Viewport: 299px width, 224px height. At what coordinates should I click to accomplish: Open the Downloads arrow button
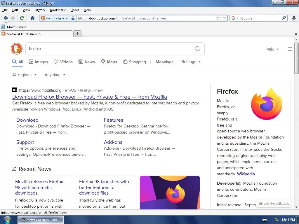pyautogui.click(x=294, y=18)
